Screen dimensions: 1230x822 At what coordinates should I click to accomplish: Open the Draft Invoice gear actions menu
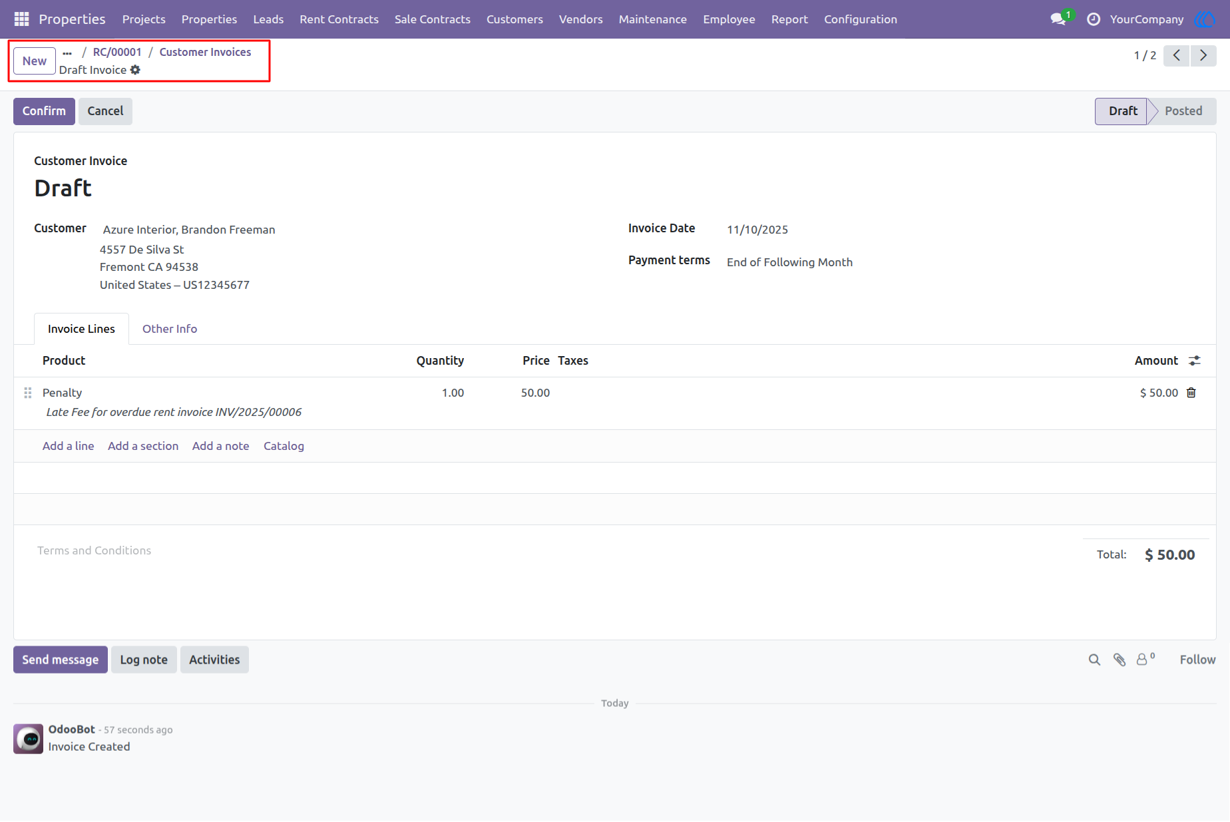click(135, 70)
